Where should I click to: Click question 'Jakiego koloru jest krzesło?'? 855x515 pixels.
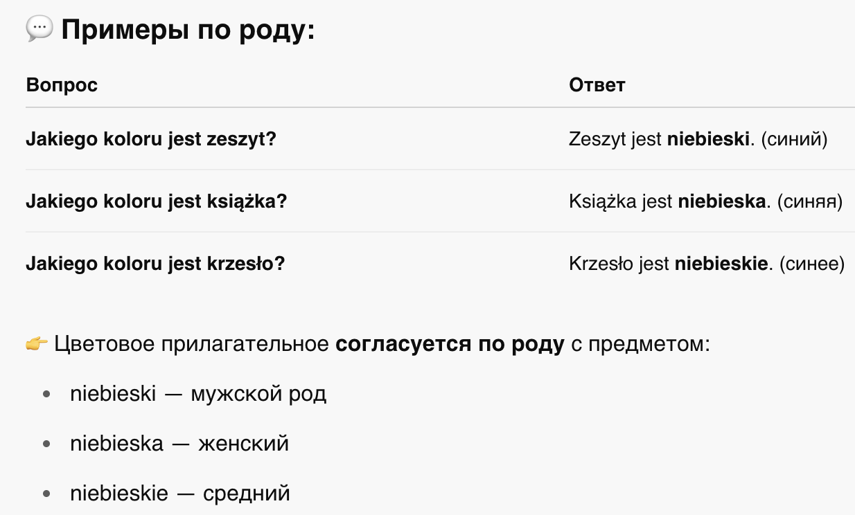pyautogui.click(x=155, y=264)
